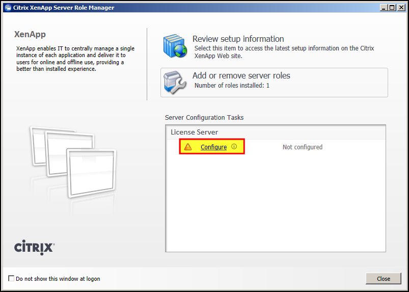Image resolution: width=409 pixels, height=292 pixels.
Task: Close window using title bar X
Action: click(401, 8)
